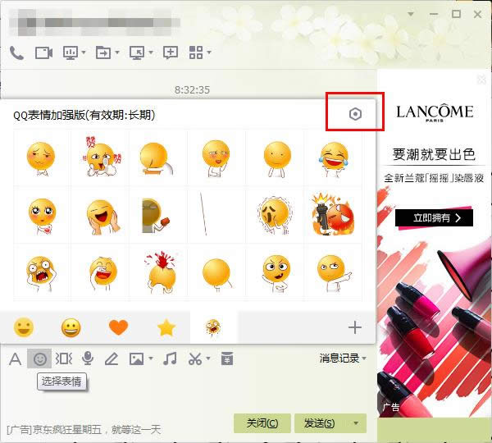This screenshot has height=443, width=492.
Task: Expand the screenshot scissors dropdown arrow
Action: [209, 359]
